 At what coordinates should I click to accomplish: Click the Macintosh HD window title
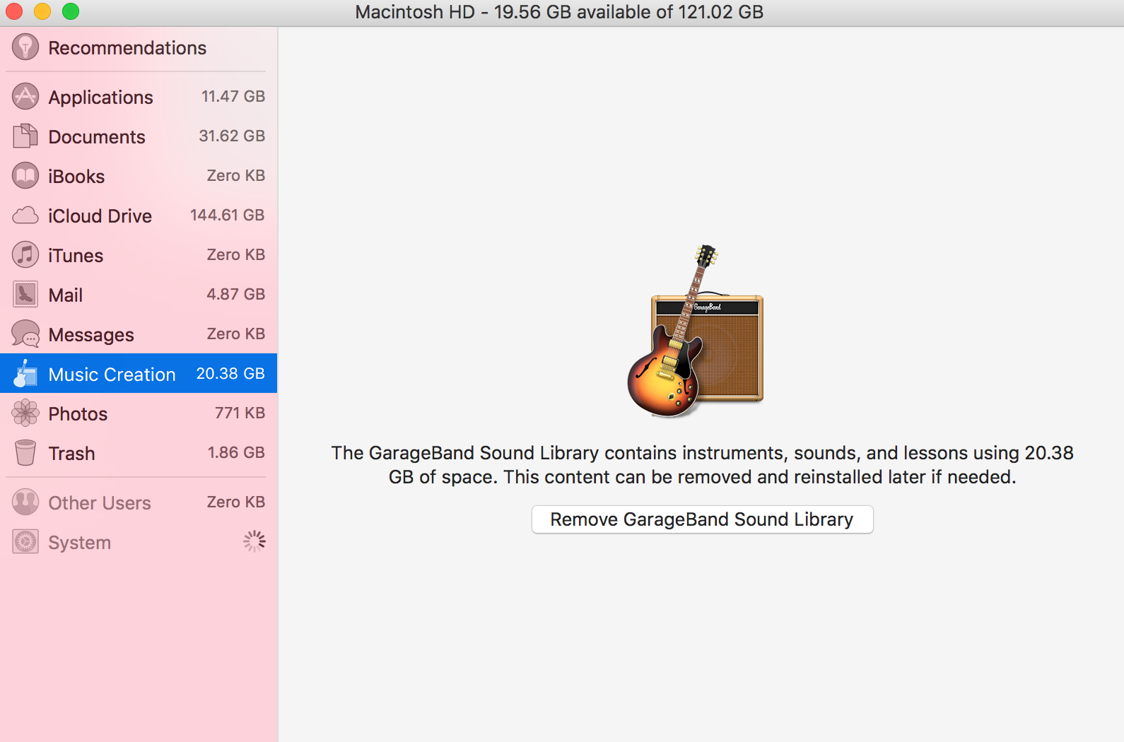click(559, 12)
